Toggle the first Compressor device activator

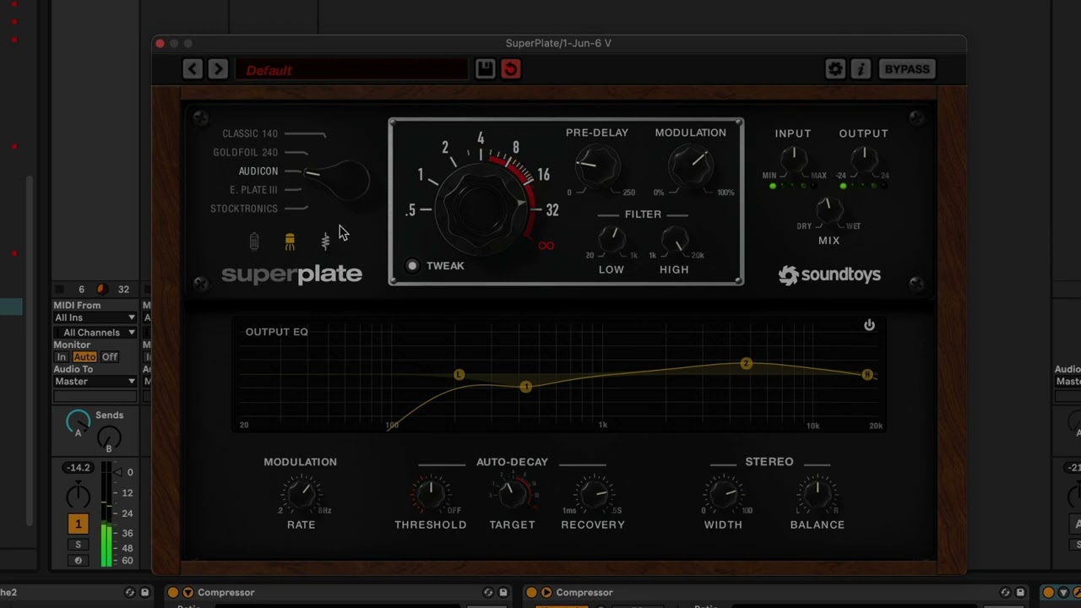point(172,593)
